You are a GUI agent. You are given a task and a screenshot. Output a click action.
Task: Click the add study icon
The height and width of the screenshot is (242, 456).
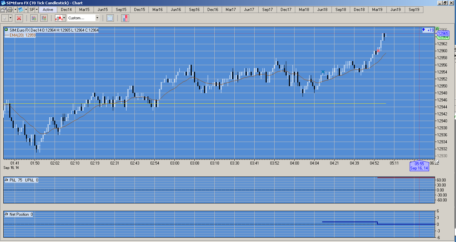pos(34,18)
